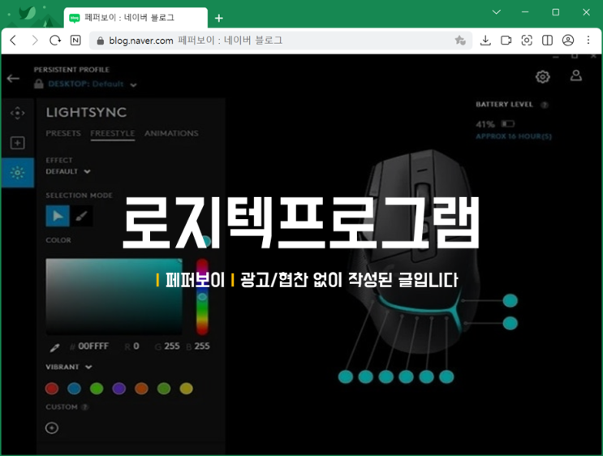
Task: Select the upper side lighting zone dot
Action: (x=510, y=301)
